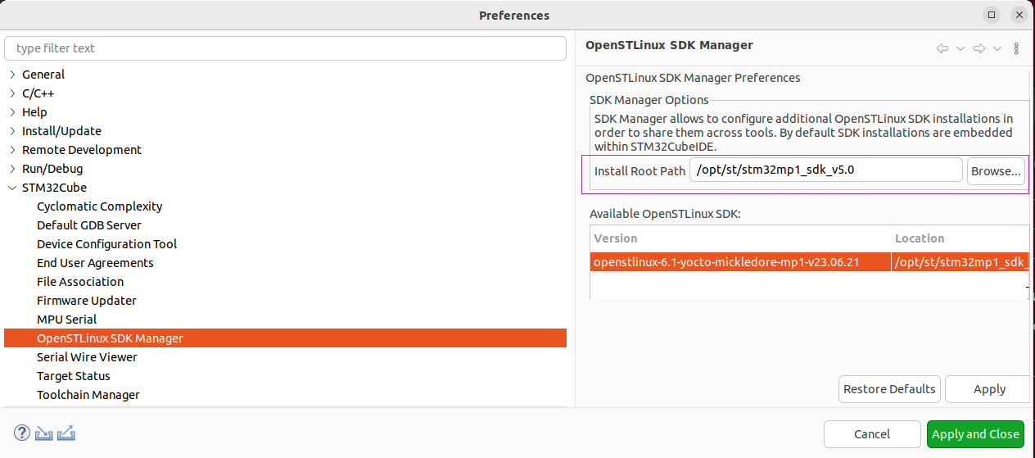Image resolution: width=1035 pixels, height=458 pixels.
Task: Click the Export preferences icon
Action: click(66, 433)
